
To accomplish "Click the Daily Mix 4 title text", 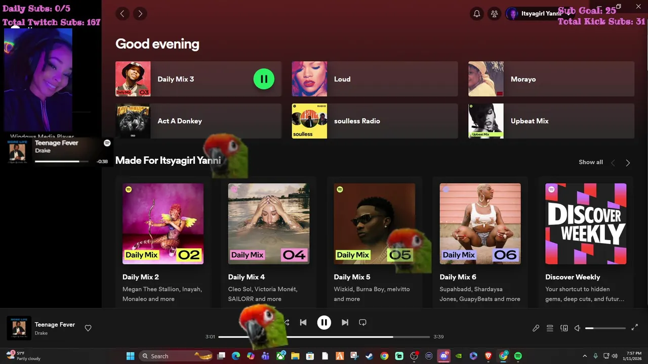I will point(247,277).
